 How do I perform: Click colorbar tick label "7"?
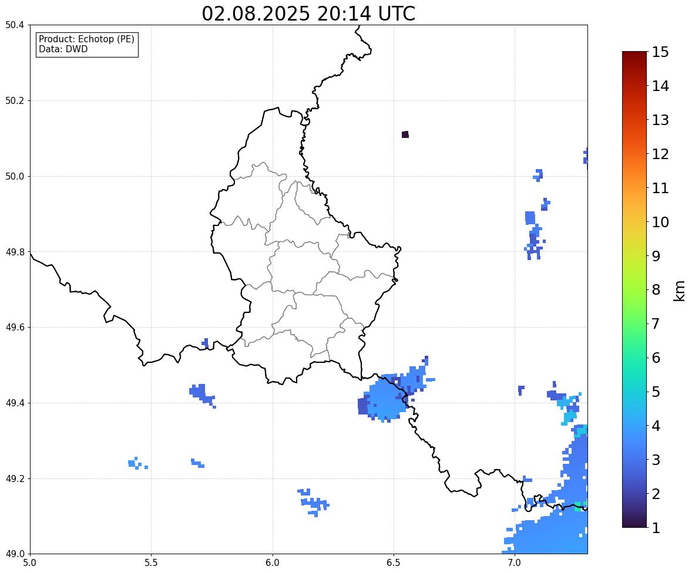coord(656,323)
